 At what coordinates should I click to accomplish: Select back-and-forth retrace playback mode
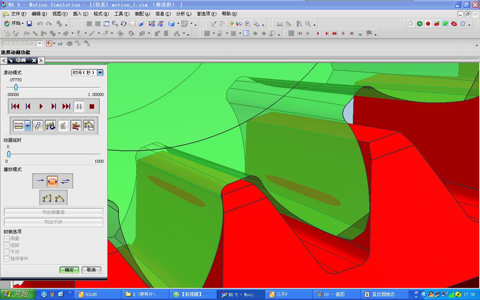(65, 181)
